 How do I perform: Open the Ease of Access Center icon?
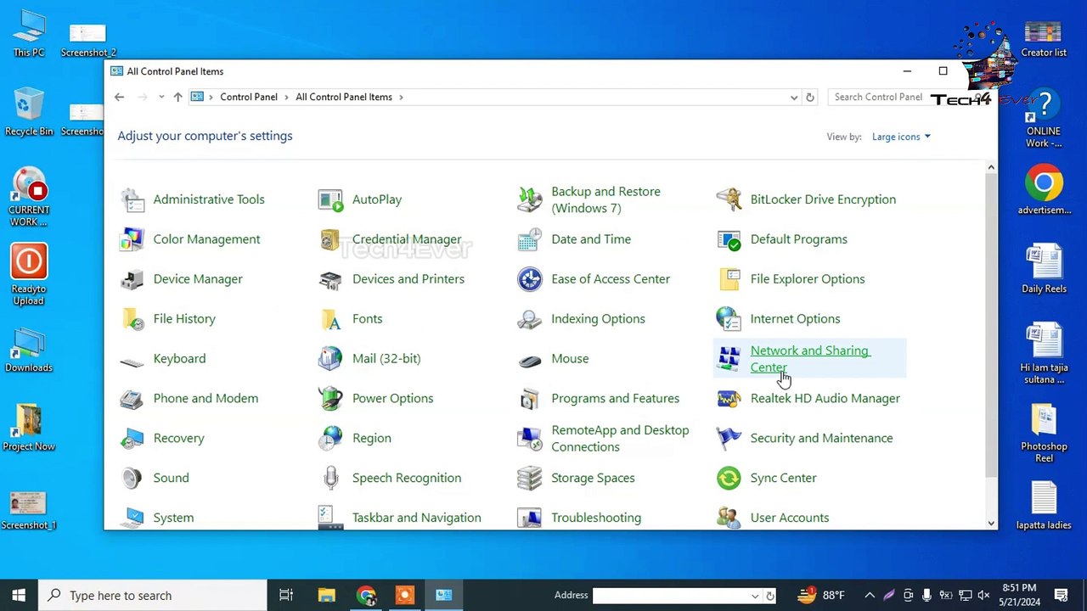[530, 279]
